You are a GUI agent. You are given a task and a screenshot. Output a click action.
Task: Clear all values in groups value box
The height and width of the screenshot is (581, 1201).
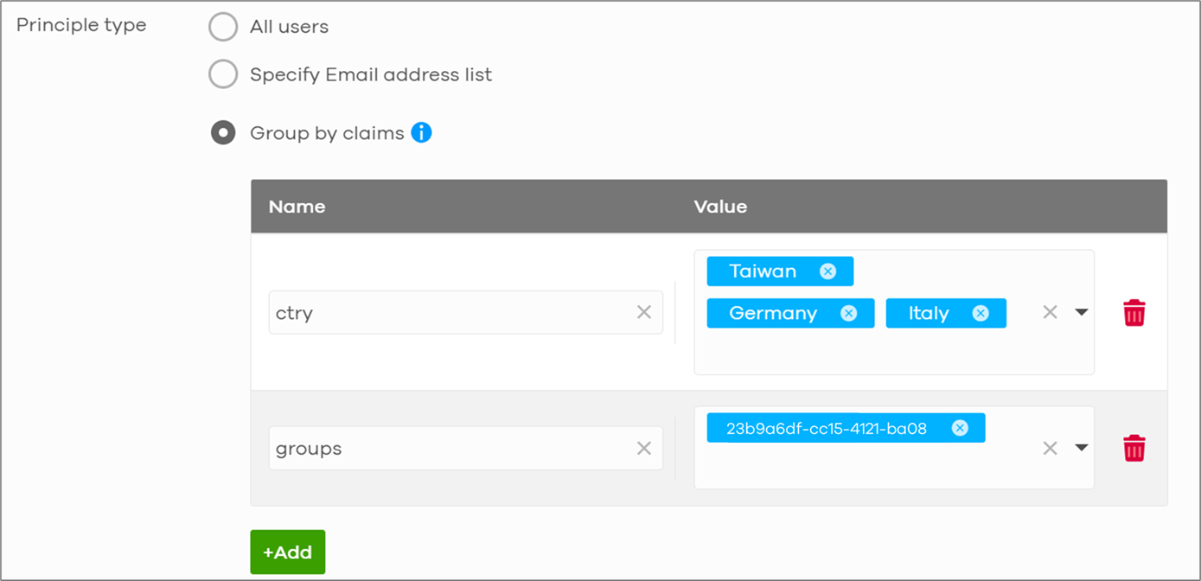[1050, 448]
